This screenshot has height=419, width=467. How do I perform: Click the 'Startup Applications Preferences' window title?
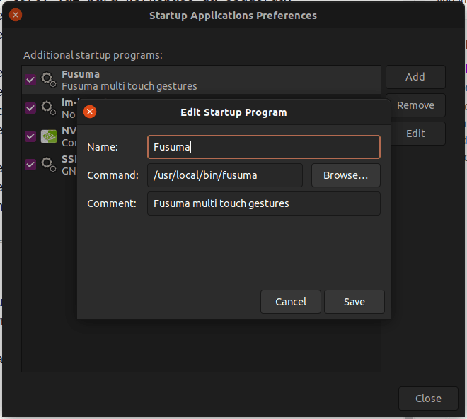coord(233,16)
